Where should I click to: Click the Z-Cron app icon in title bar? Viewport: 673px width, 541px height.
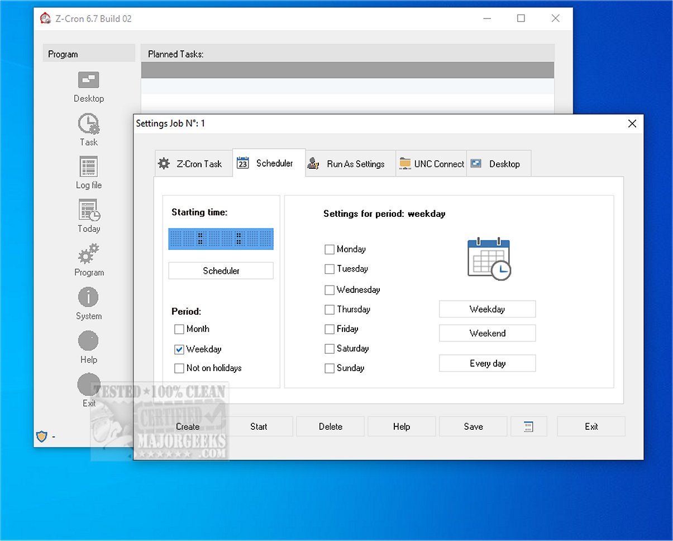(x=45, y=18)
